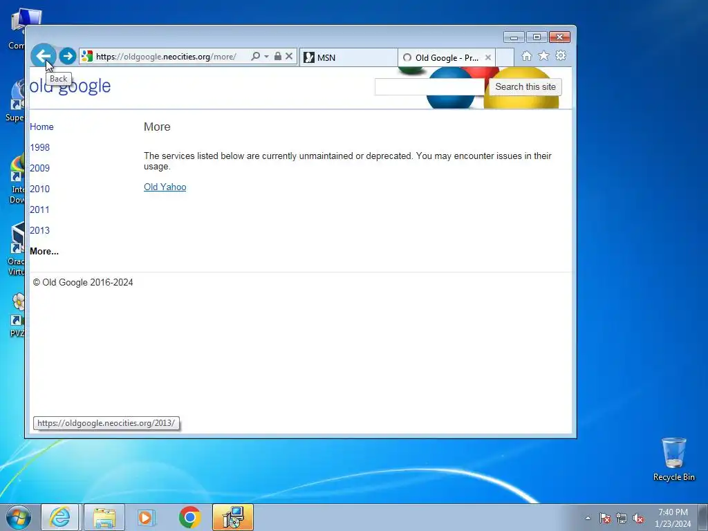The height and width of the screenshot is (531, 708).
Task: Click the site favicon in the address bar
Action: 87,56
